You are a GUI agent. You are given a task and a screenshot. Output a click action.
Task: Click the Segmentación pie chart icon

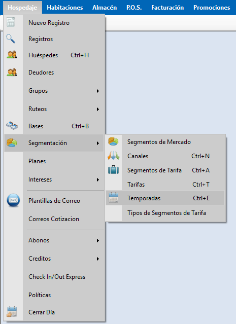point(12,142)
